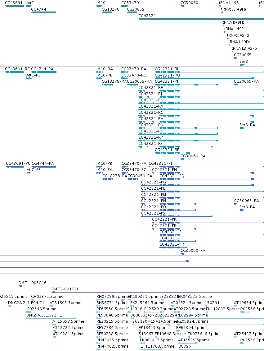Select EST AT04524.5prime
The width and height of the screenshot is (264, 351).
[x=172, y=306]
